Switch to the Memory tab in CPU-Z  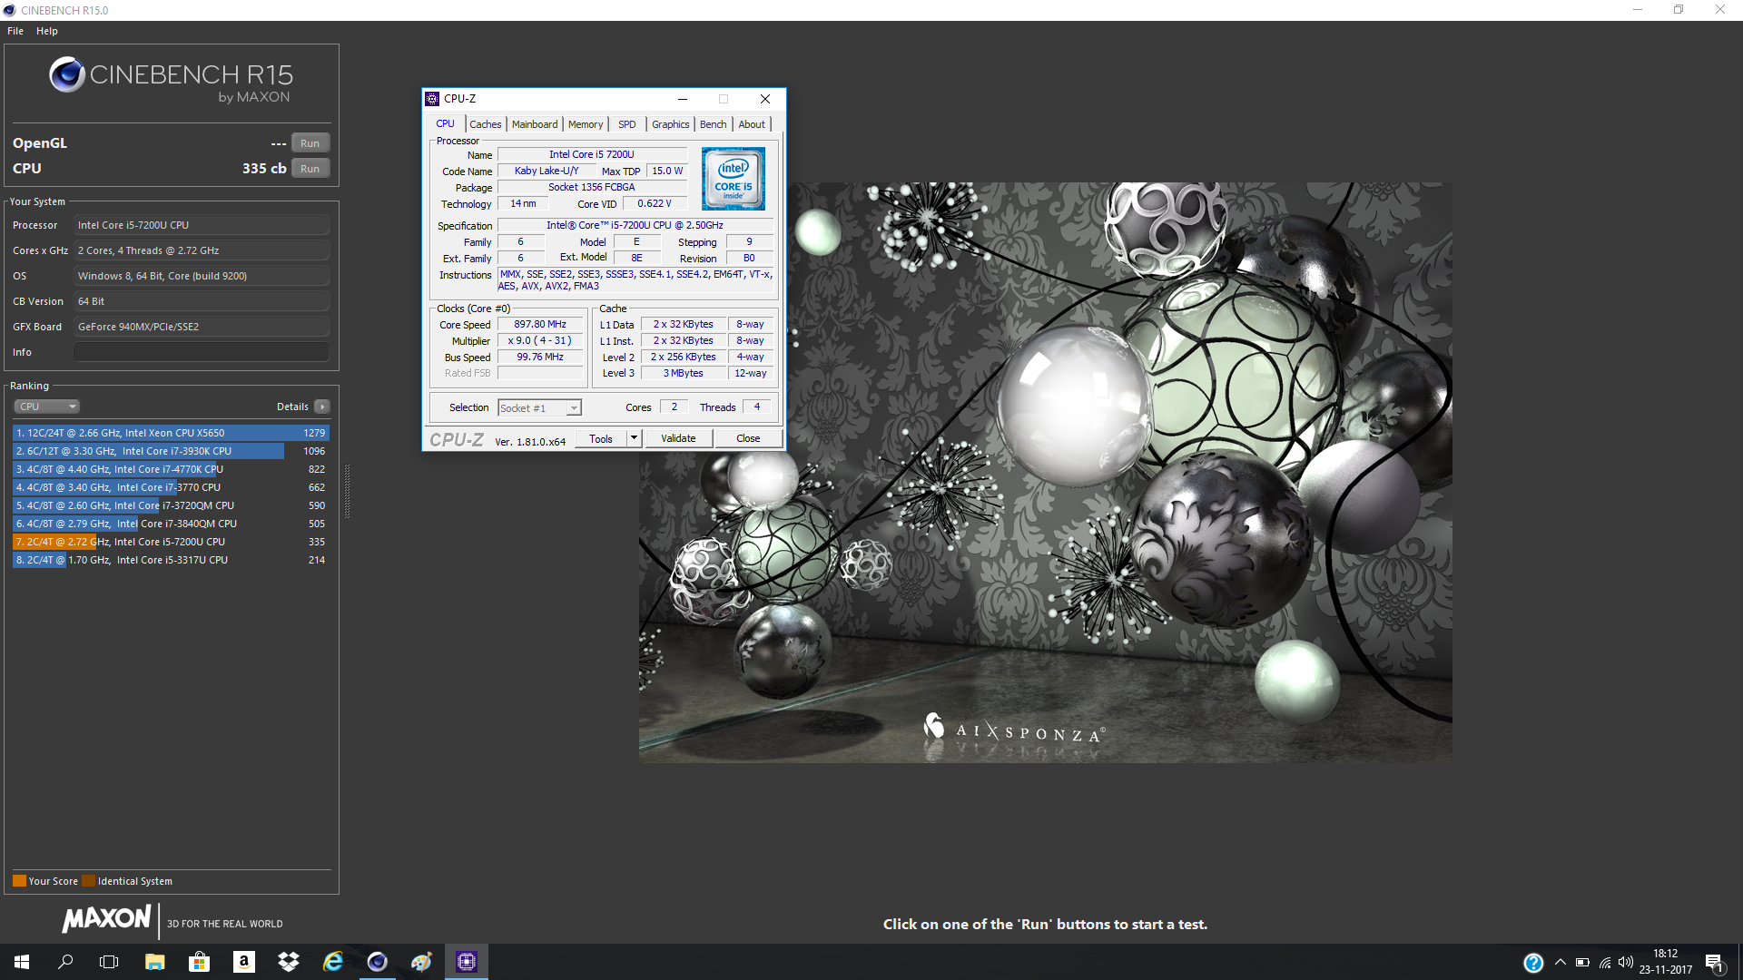586,124
